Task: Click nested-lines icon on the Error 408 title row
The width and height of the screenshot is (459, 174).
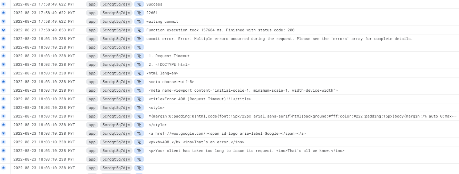Action: pyautogui.click(x=139, y=99)
